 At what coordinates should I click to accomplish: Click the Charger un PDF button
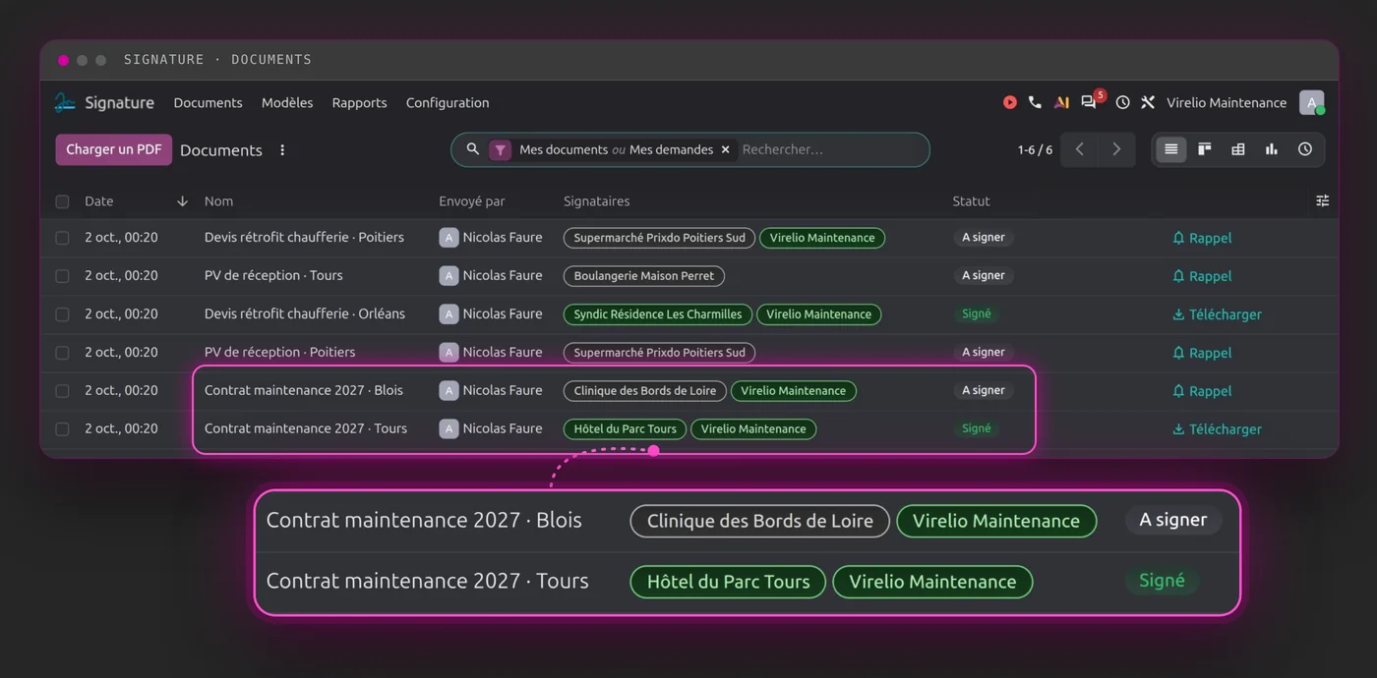pos(113,149)
